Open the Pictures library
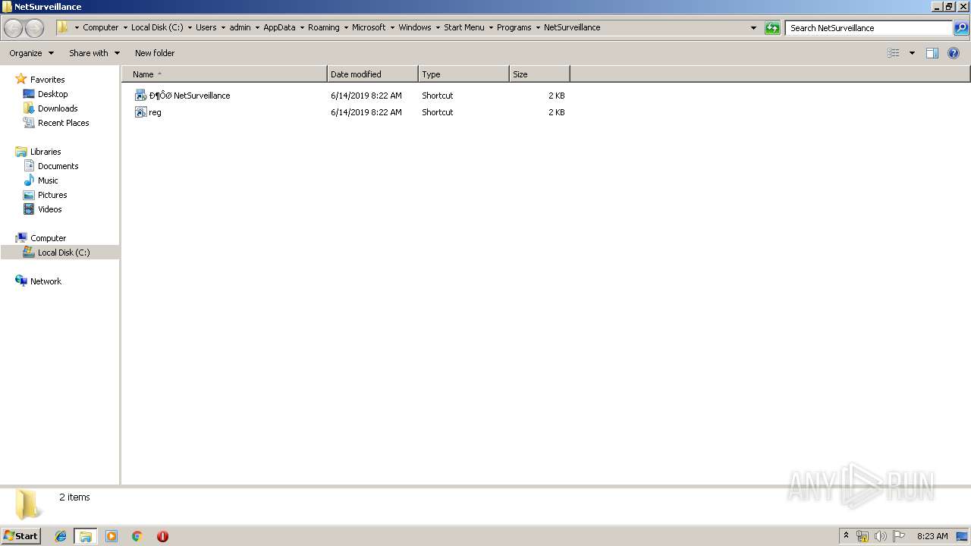971x546 pixels. point(52,195)
